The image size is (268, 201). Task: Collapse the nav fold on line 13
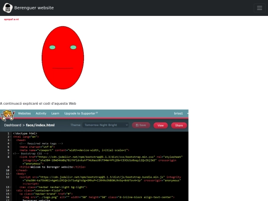coord(10,187)
